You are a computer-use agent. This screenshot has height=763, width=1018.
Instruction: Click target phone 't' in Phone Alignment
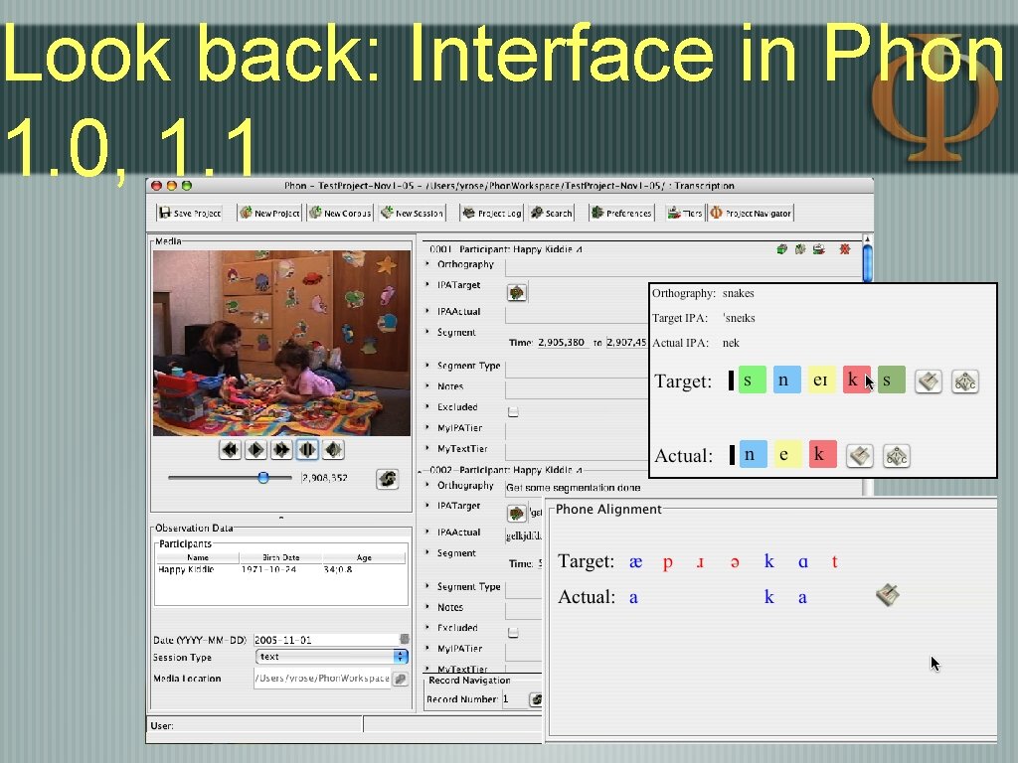[x=835, y=561]
